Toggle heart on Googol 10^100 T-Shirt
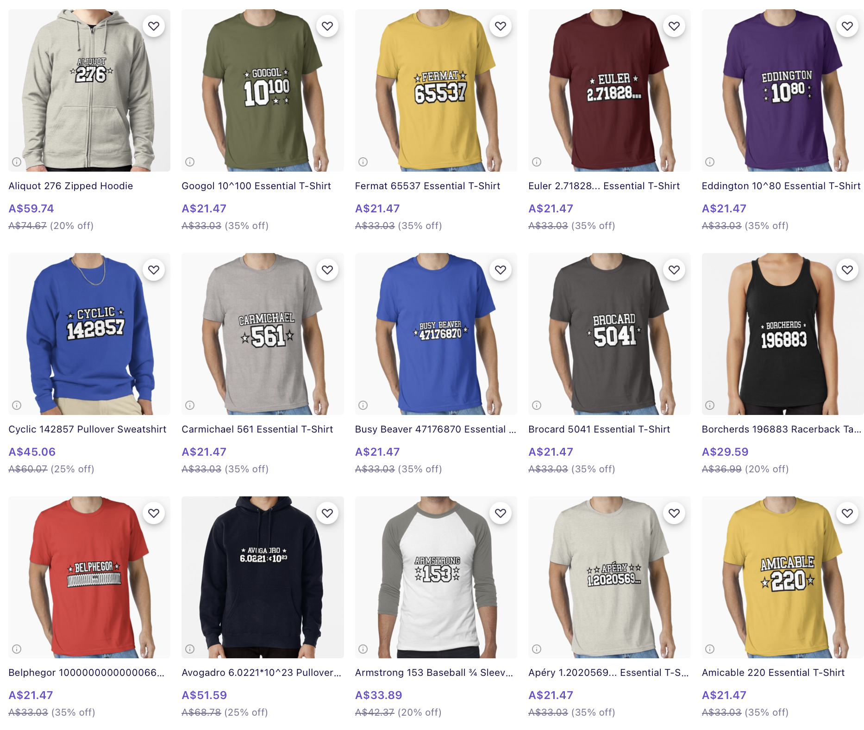The width and height of the screenshot is (864, 730). [x=327, y=26]
